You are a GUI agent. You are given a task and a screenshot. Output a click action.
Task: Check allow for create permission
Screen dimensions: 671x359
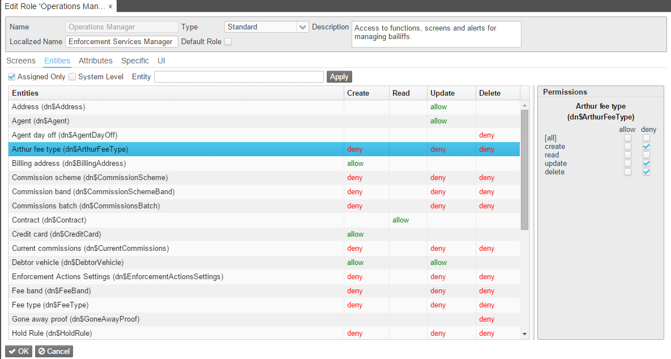pyautogui.click(x=627, y=147)
